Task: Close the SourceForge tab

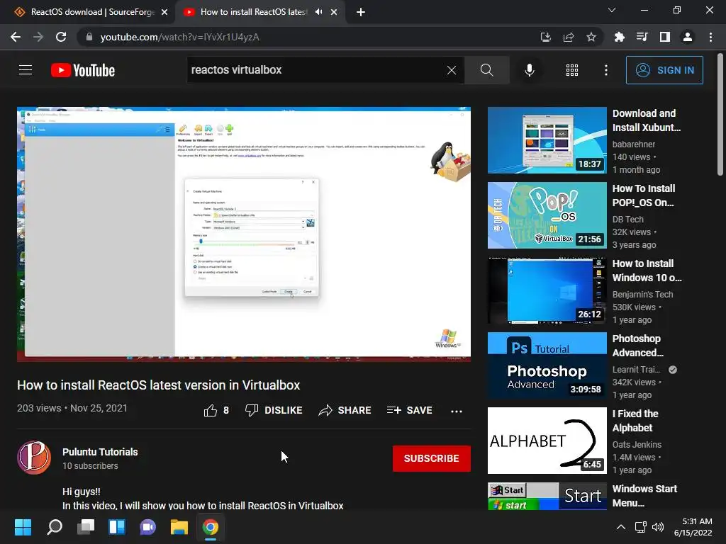Action: tap(164, 12)
